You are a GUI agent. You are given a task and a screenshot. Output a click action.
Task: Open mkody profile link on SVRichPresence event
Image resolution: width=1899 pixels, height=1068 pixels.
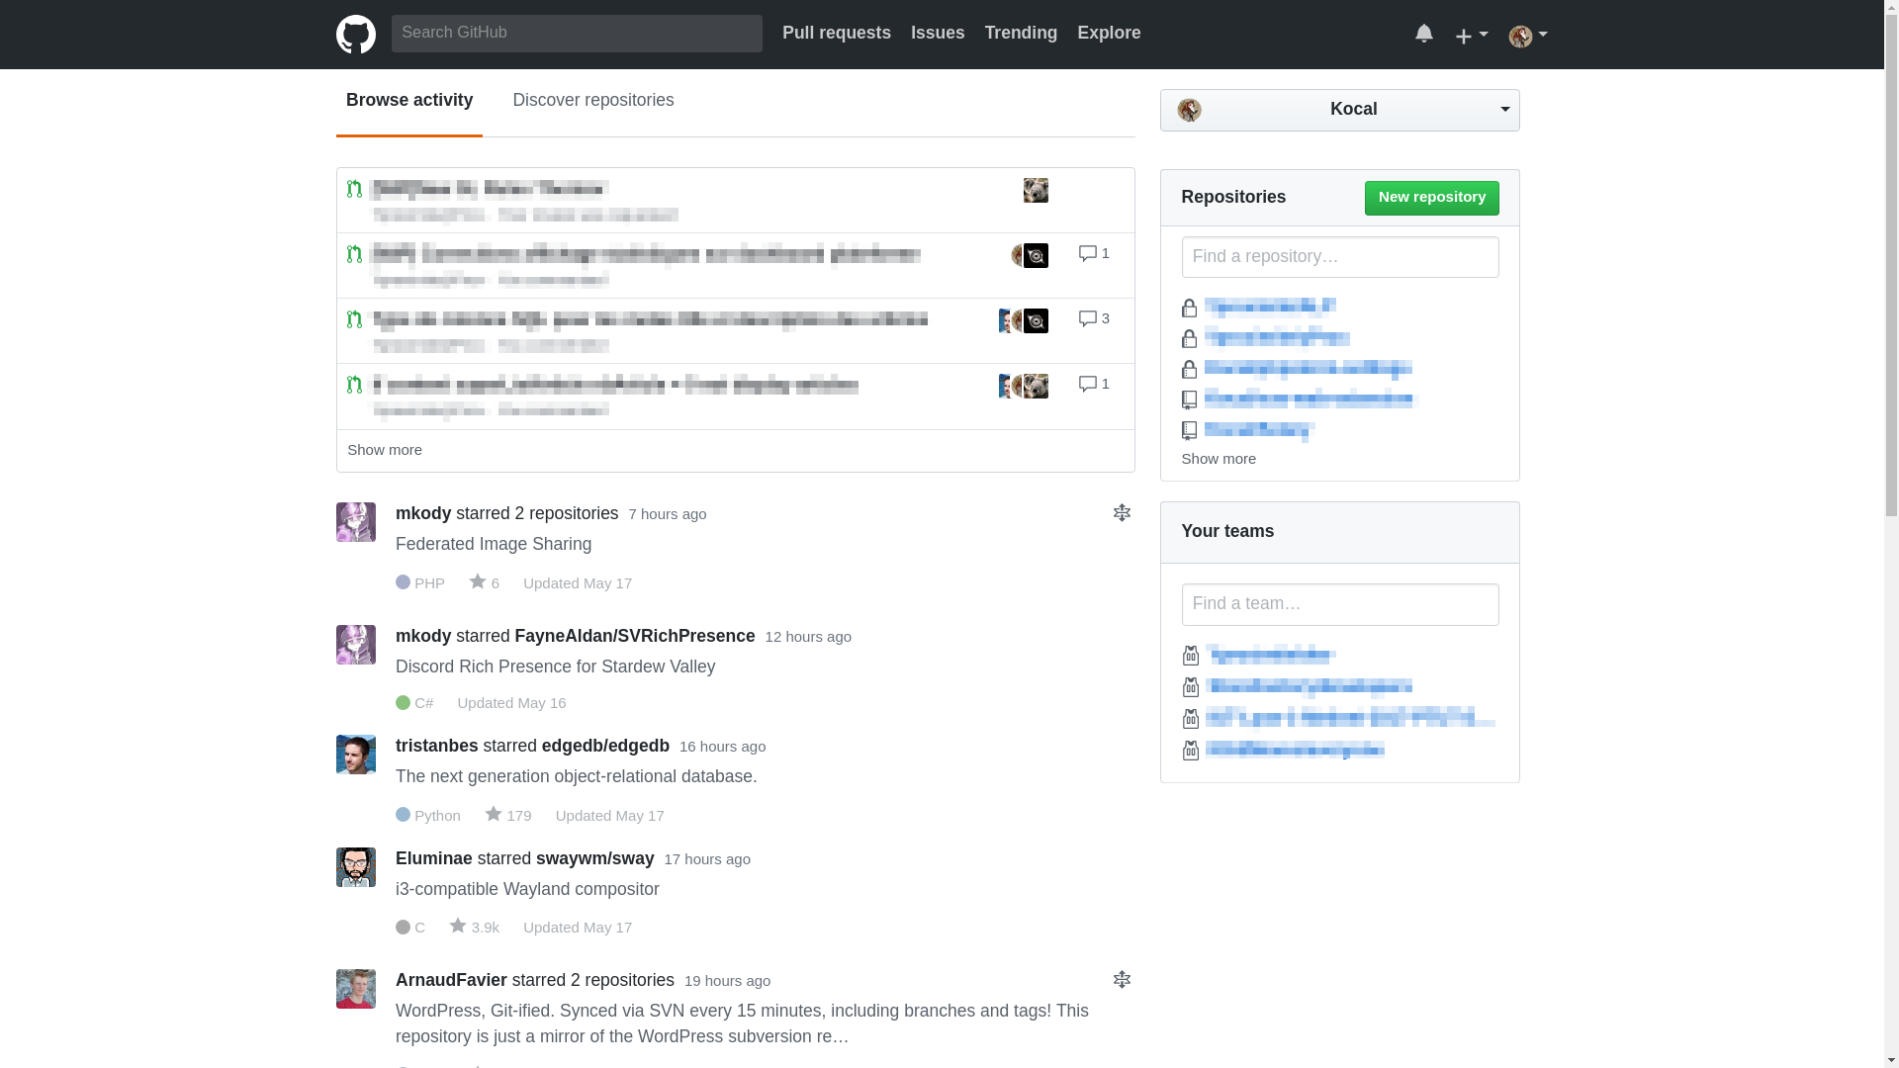[423, 636]
